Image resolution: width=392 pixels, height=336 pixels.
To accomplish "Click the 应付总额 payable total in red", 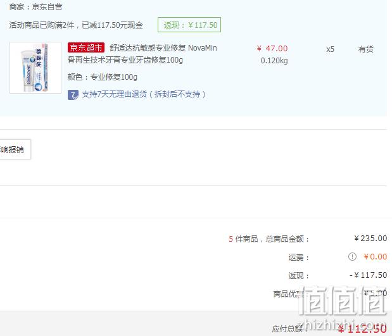I will [362, 329].
